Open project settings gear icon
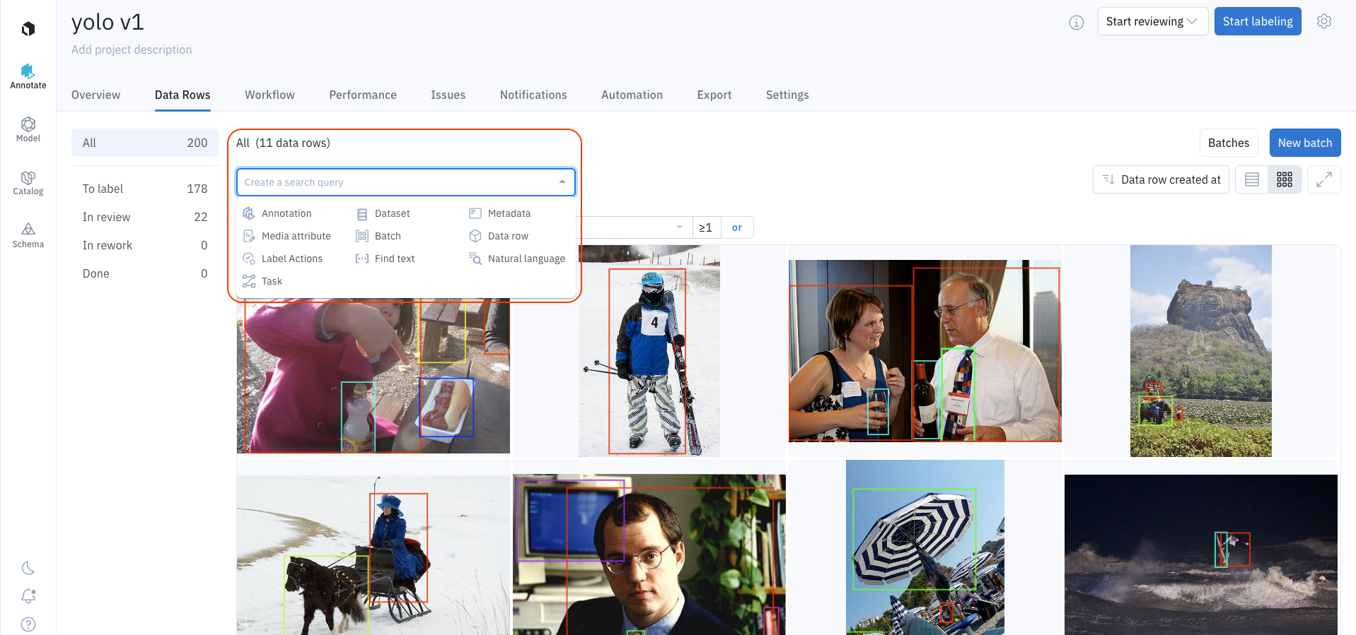Image resolution: width=1356 pixels, height=635 pixels. click(1324, 21)
